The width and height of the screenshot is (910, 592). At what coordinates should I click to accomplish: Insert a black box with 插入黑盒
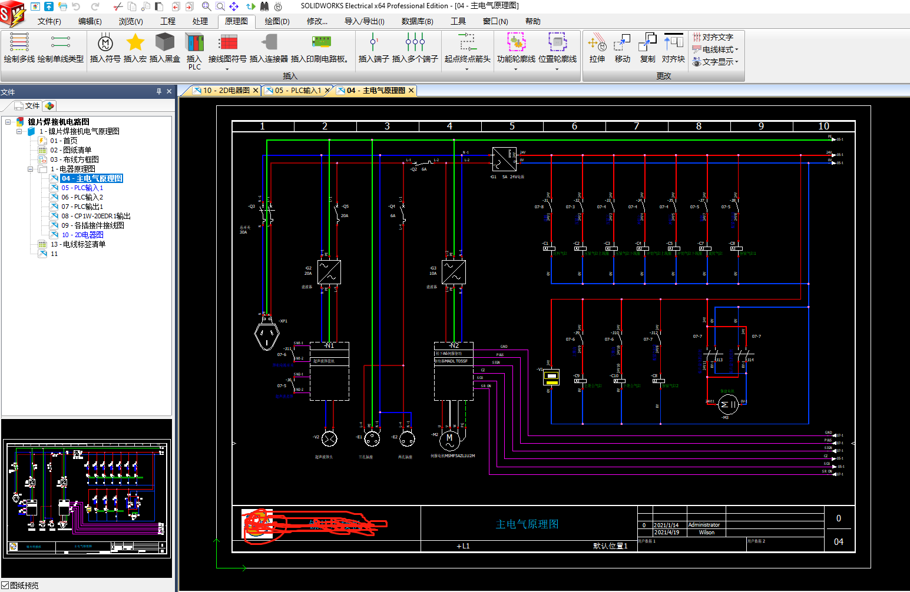(165, 47)
